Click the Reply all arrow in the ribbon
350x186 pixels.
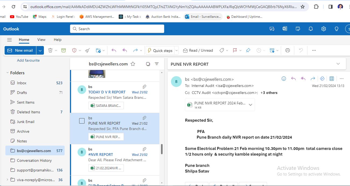click(x=125, y=50)
